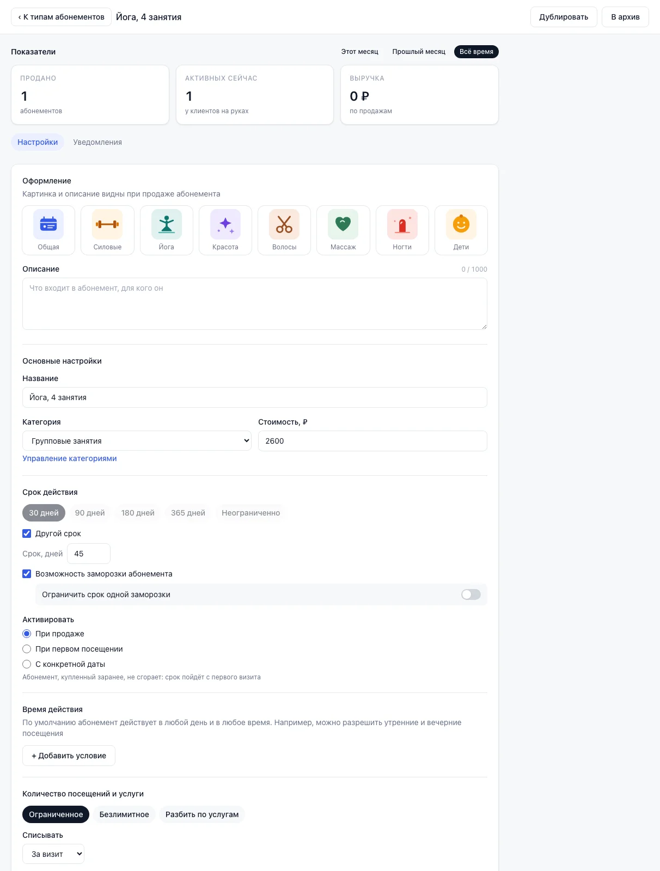Select Безлимитное visits mode
660x871 pixels.
[124, 814]
